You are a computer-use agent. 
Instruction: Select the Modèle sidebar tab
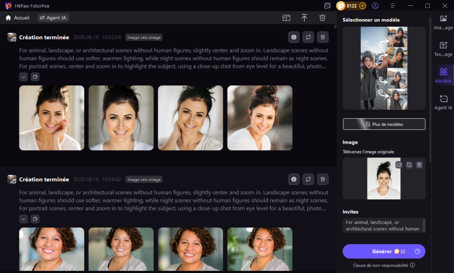pyautogui.click(x=443, y=76)
